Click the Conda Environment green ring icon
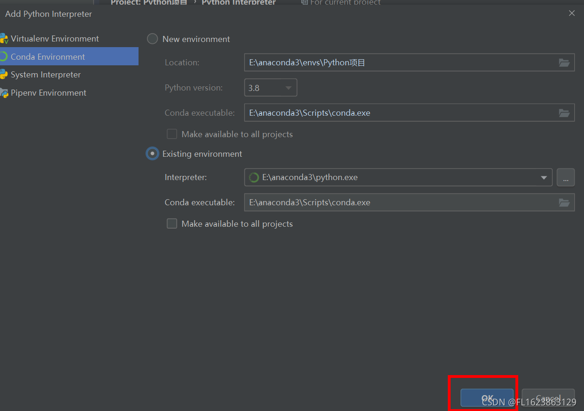Image resolution: width=584 pixels, height=411 pixels. [4, 56]
